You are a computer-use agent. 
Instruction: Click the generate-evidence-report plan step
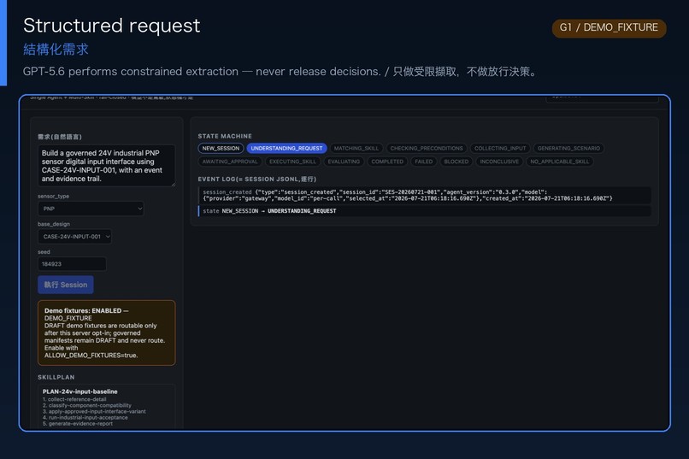coord(78,424)
